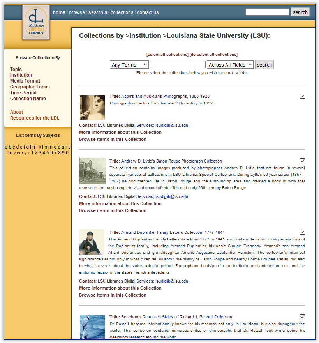Open Actors and Musicians Photographs thumbnail
The image size is (319, 343).
(92, 108)
